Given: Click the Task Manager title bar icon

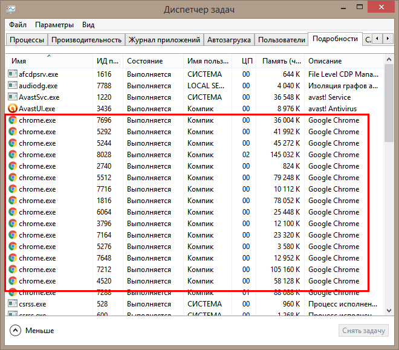Looking at the screenshot, I should (x=11, y=10).
